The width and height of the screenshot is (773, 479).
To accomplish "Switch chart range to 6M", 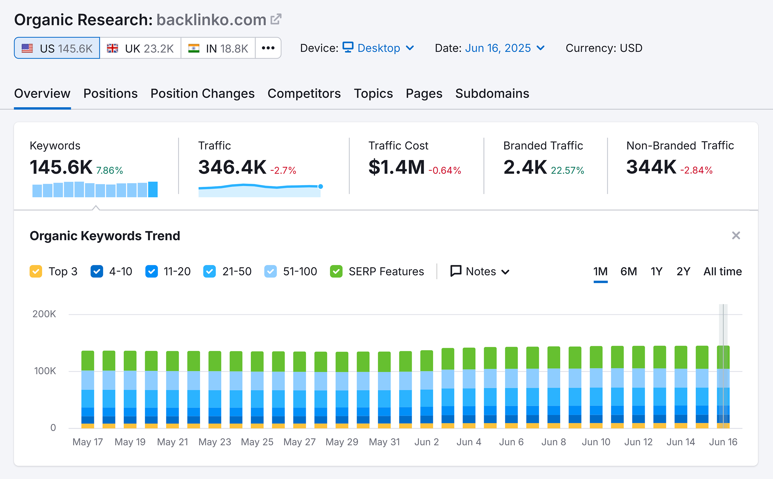I will 628,271.
